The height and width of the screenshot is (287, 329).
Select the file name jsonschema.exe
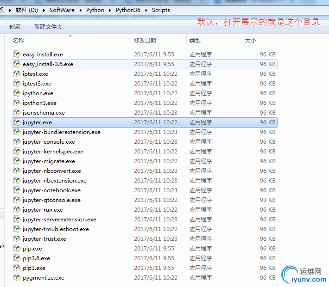tap(44, 113)
